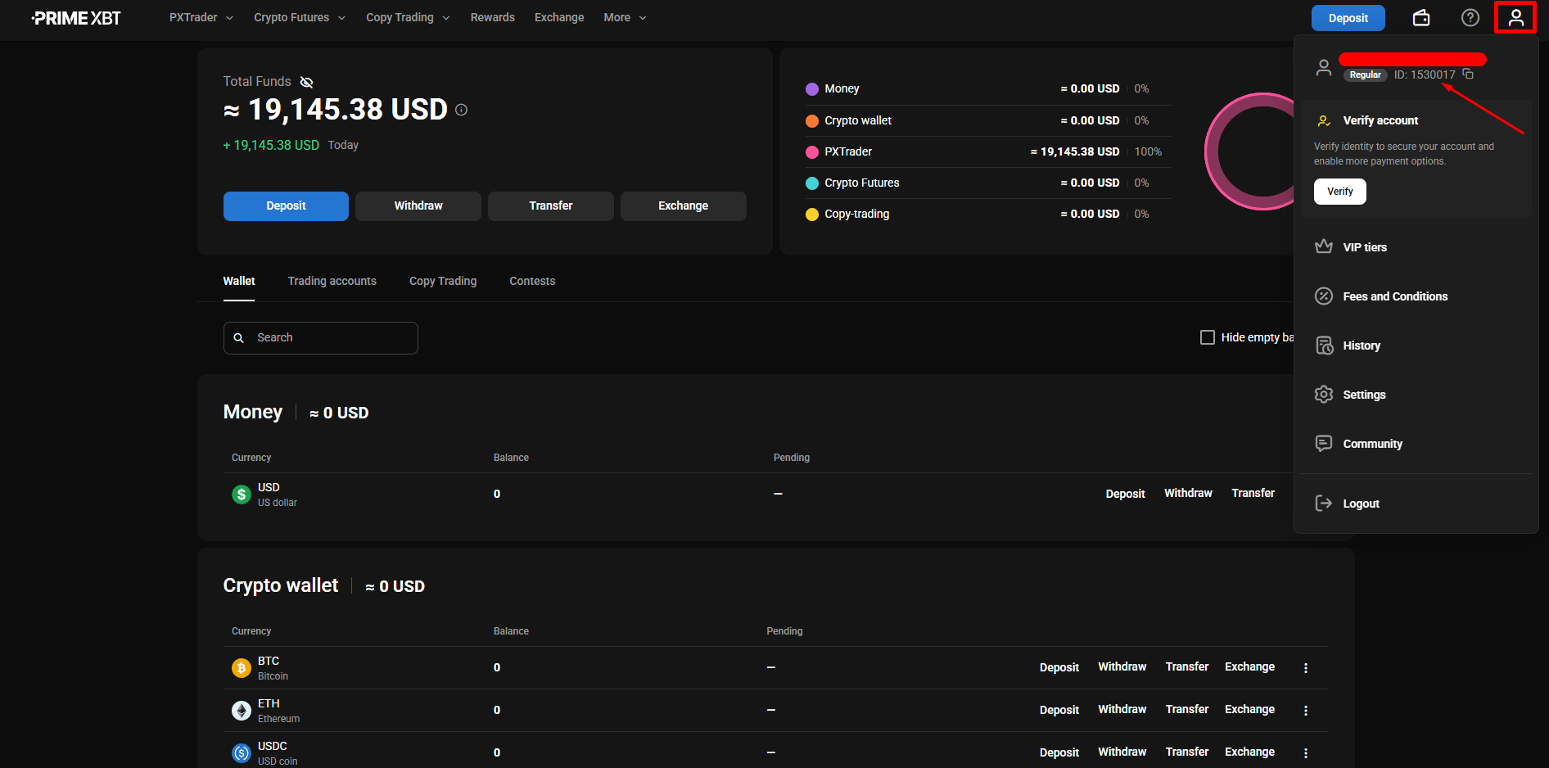The width and height of the screenshot is (1549, 768).
Task: Click the USD dollar currency icon
Action: tap(242, 495)
